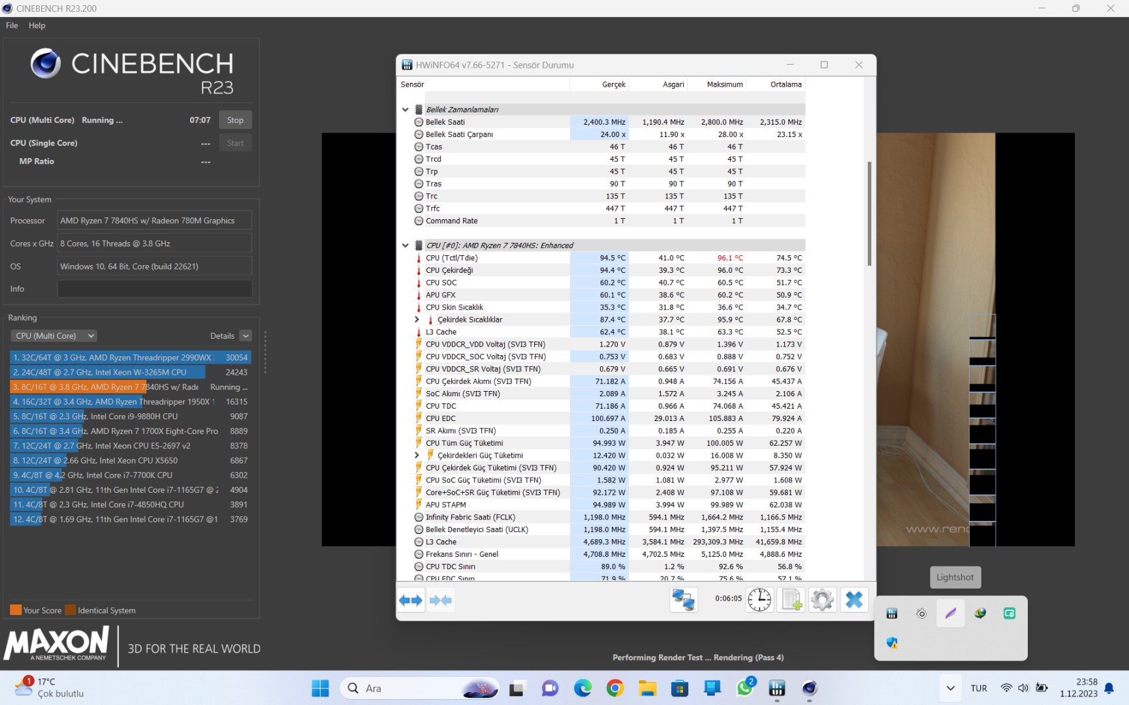The image size is (1129, 705).
Task: Click the Cinebench Info input field
Action: tap(155, 289)
